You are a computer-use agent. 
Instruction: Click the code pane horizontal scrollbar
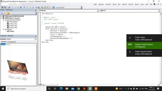[x=101, y=85]
